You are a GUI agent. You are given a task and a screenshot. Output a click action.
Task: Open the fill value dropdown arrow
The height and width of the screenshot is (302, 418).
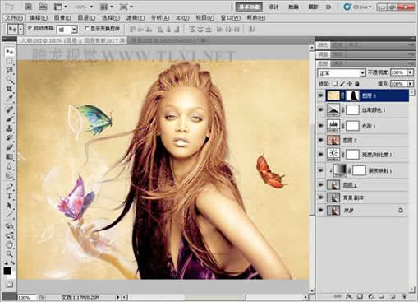click(x=410, y=84)
